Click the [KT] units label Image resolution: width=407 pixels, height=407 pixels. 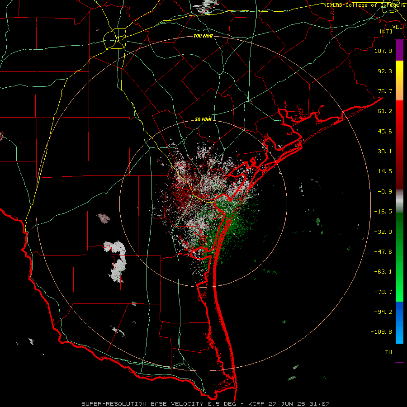(386, 31)
